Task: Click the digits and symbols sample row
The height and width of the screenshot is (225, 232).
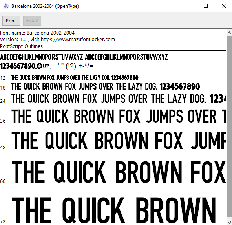Action: tap(47, 66)
